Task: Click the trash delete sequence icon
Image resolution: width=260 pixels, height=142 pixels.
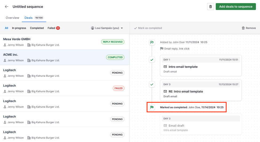Action: (210, 7)
